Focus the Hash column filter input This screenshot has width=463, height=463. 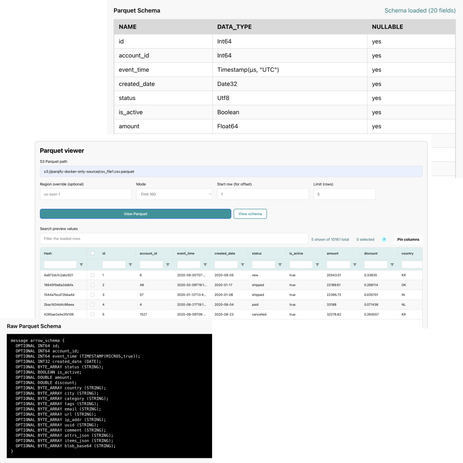(x=60, y=264)
